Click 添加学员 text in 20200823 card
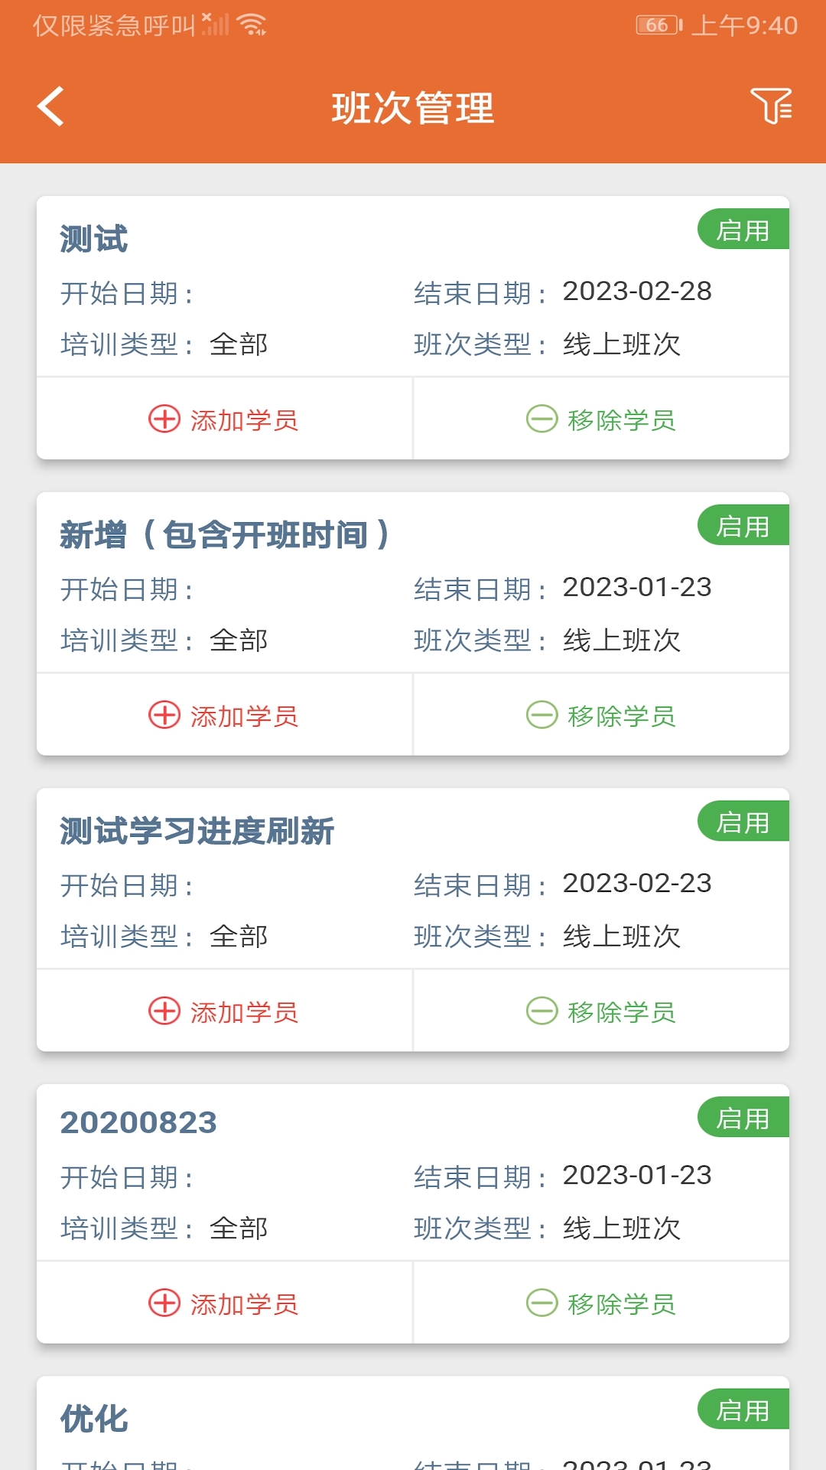 (244, 1303)
